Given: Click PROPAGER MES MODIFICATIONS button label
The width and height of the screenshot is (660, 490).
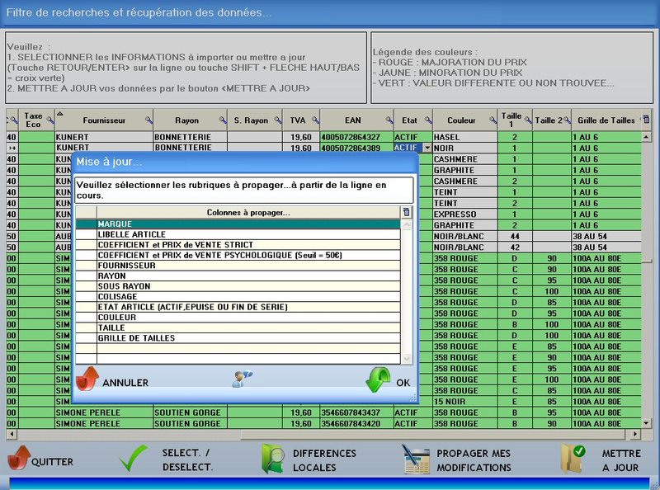Looking at the screenshot, I should tap(474, 460).
